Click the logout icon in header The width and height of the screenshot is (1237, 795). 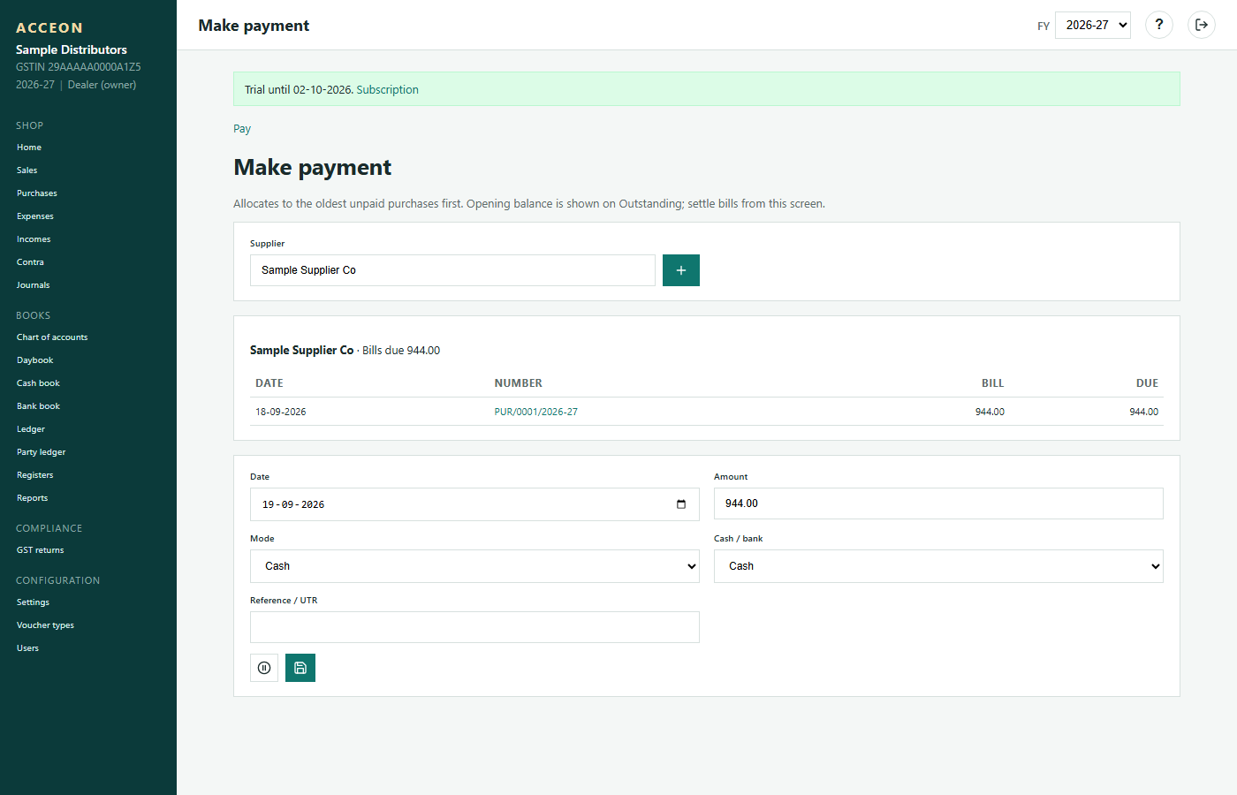1202,25
